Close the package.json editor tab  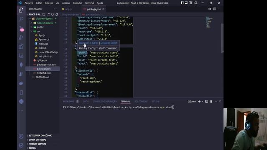103,9
